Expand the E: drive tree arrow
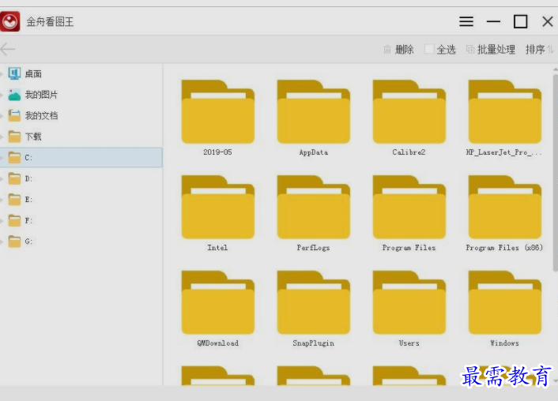 [2, 200]
